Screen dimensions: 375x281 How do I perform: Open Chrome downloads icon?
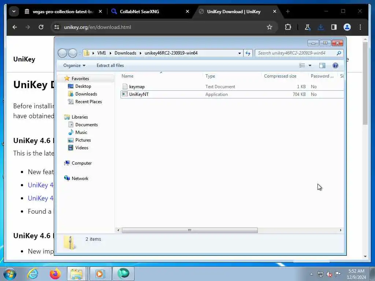(321, 27)
